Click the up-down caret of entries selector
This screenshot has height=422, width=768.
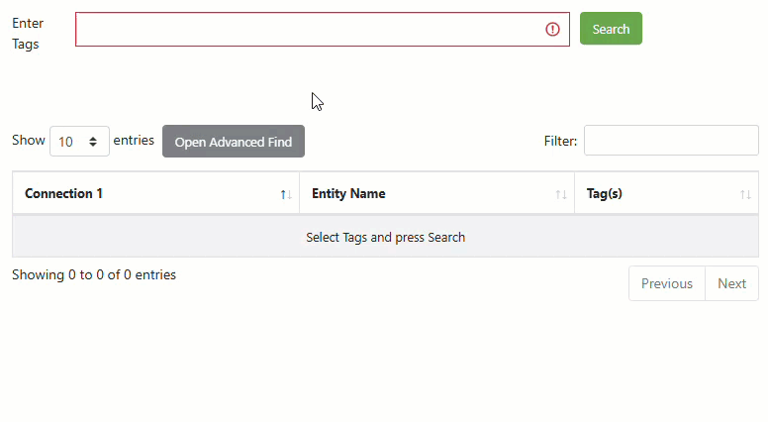coord(93,142)
